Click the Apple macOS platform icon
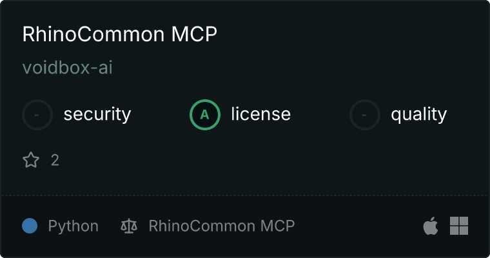 coord(431,226)
